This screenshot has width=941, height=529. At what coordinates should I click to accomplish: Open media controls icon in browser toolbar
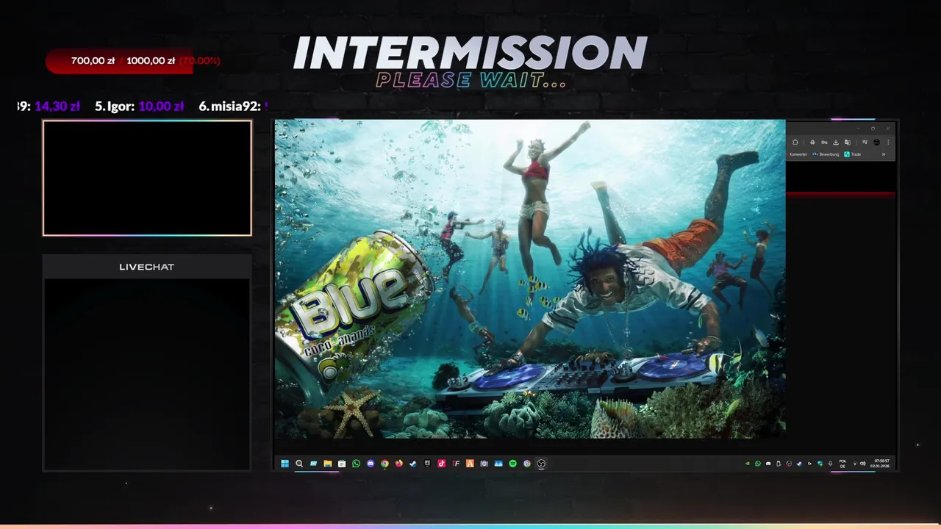[865, 142]
